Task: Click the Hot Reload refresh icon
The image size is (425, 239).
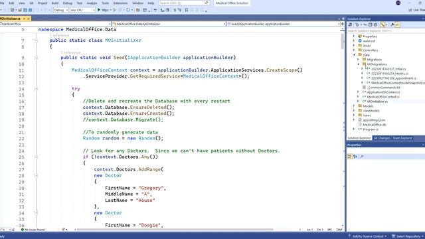Action: click(128, 10)
